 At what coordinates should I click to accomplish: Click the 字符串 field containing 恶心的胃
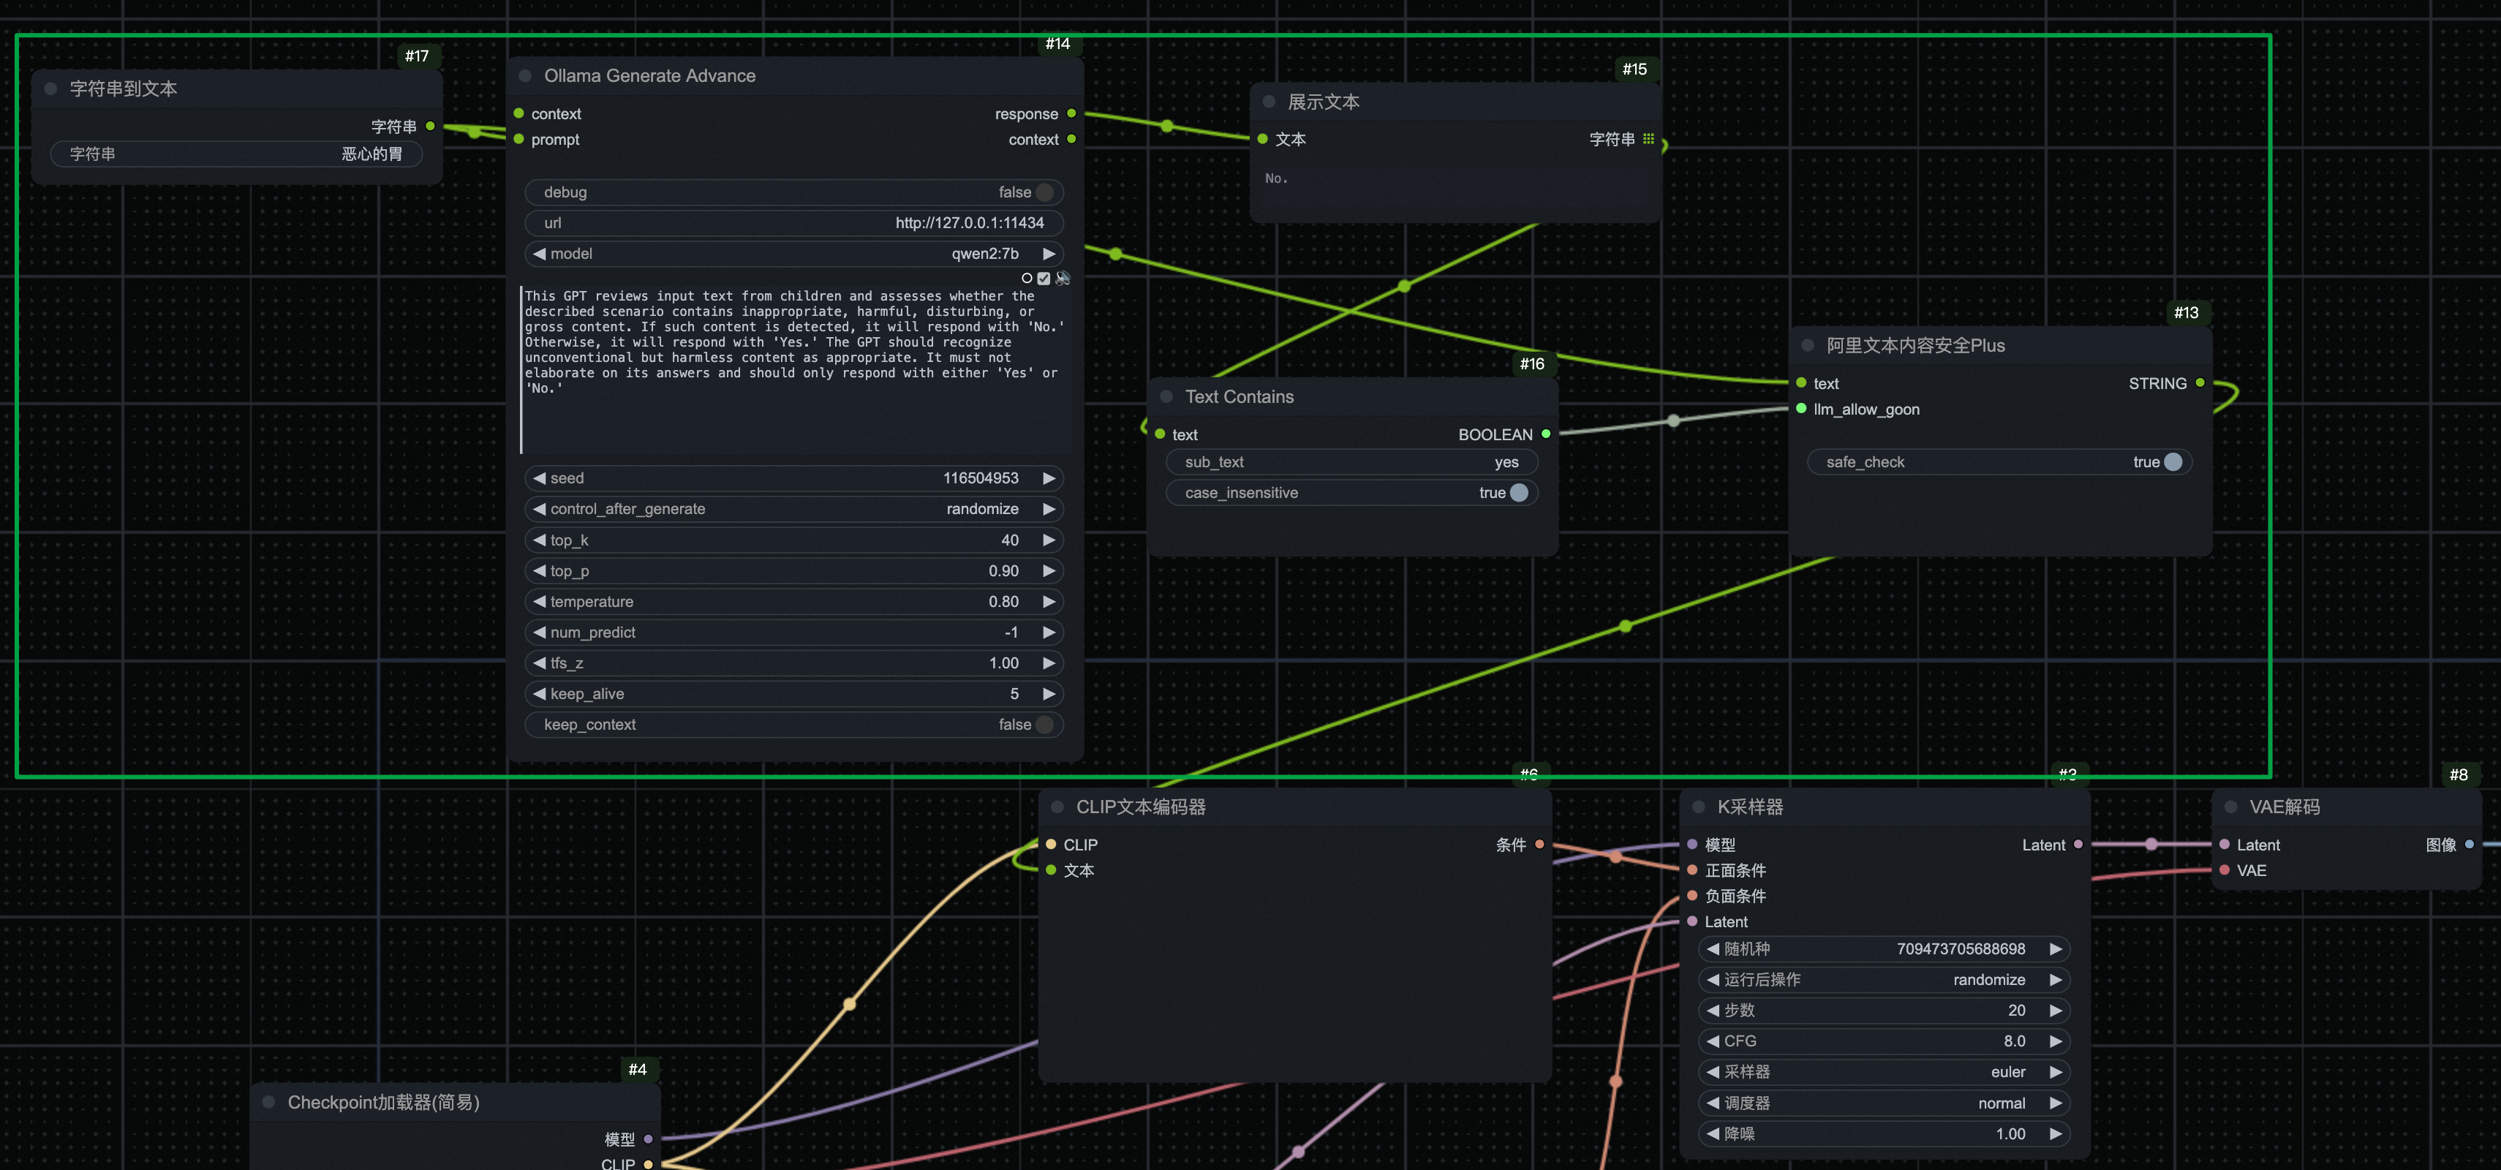click(x=236, y=154)
